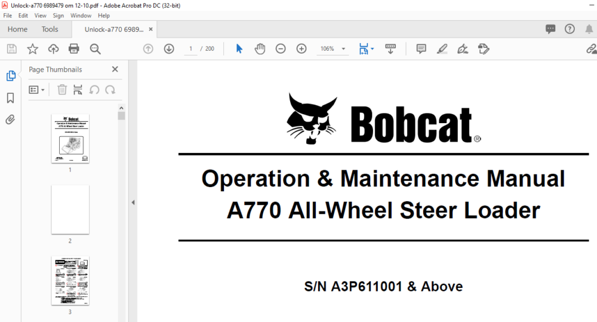Select the Unlock-a770 6989... document tab
The width and height of the screenshot is (597, 322).
(x=114, y=29)
